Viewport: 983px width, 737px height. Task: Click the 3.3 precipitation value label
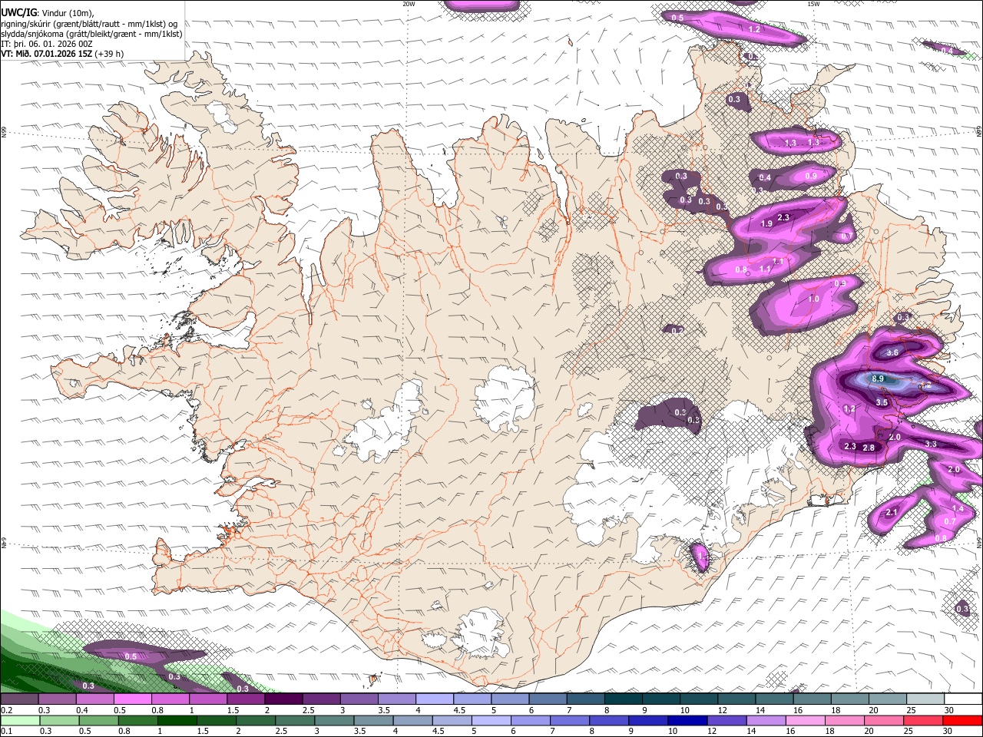point(931,444)
